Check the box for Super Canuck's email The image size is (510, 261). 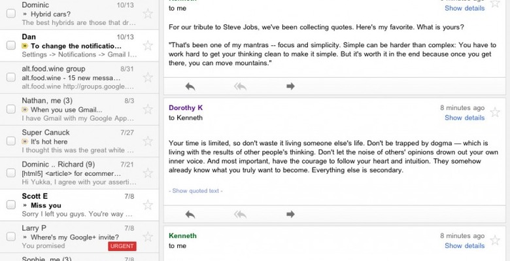(x=11, y=141)
